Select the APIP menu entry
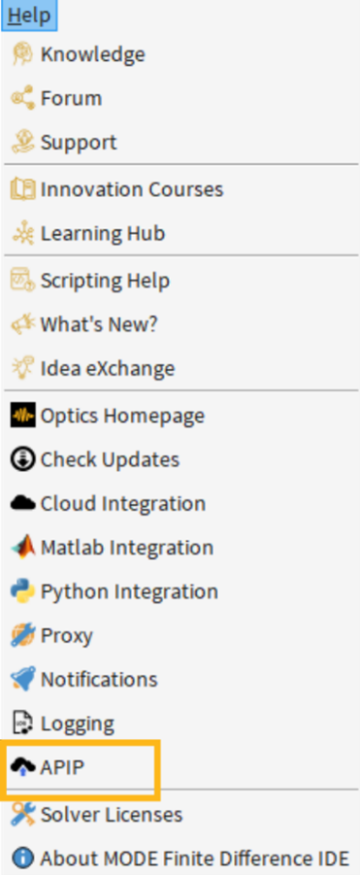Screen dimensions: 360x875 click(x=81, y=767)
